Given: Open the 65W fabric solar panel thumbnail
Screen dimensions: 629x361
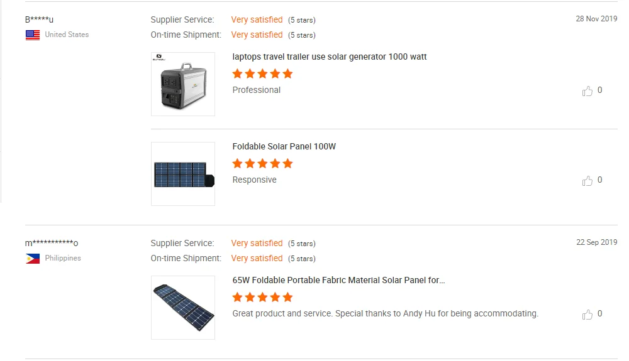Looking at the screenshot, I should tap(183, 308).
